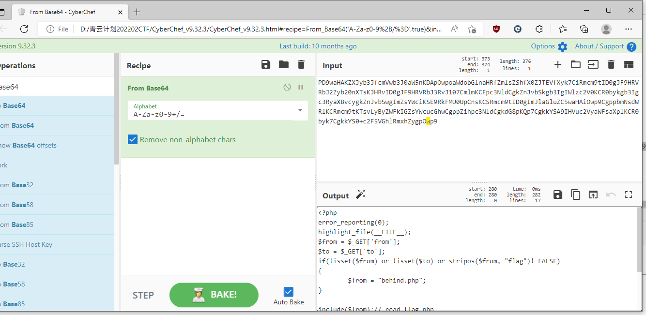
Task: Select To Base58 operation
Action: (57, 284)
